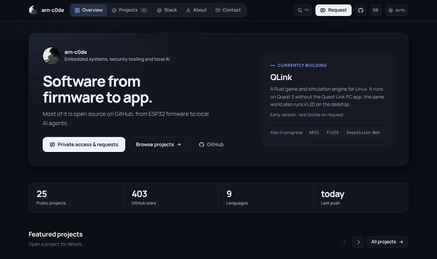Click 'Open a project for details.' text
The image size is (437, 259).
coord(56,244)
